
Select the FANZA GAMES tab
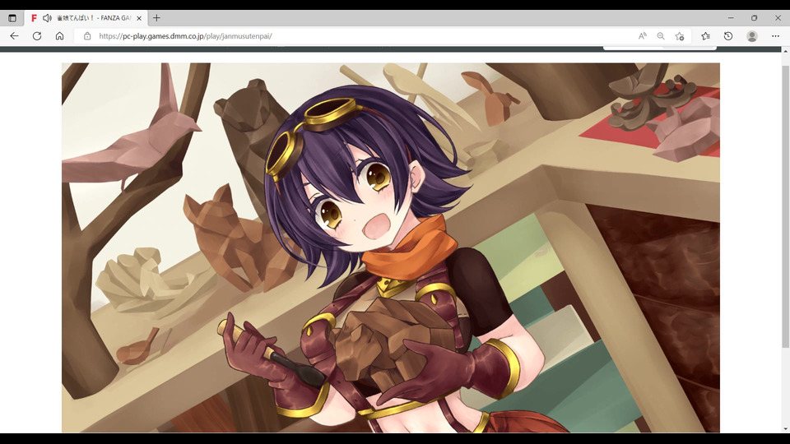86,18
